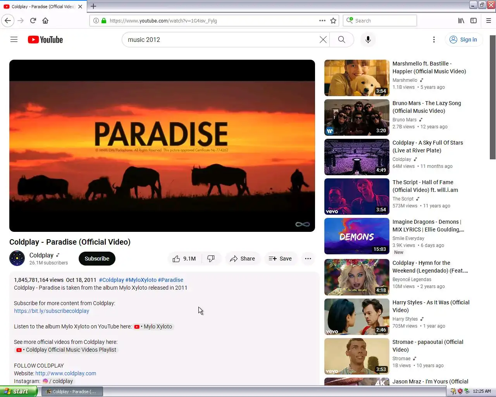Open page actions three-dot menu in address bar
496x397 pixels.
[322, 21]
